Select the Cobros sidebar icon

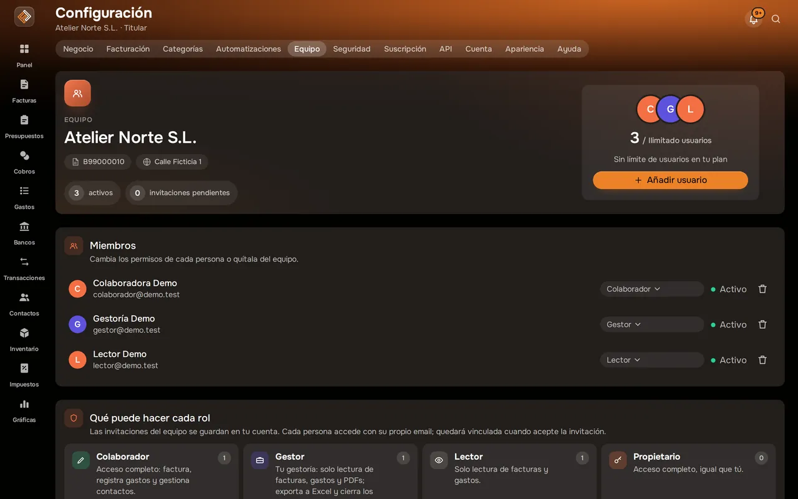(x=24, y=162)
